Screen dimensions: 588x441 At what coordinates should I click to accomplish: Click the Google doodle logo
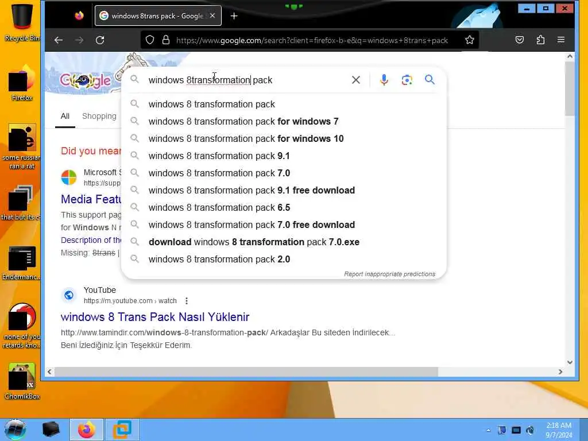click(x=86, y=80)
